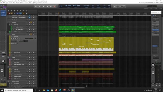Unsolo the STRINGS folder track
Image resolution: width=163 pixels, height=92 pixels.
point(31,22)
